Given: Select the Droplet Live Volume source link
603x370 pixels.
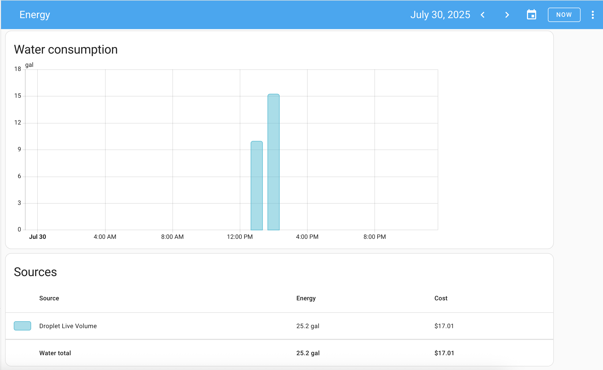Looking at the screenshot, I should 68,326.
